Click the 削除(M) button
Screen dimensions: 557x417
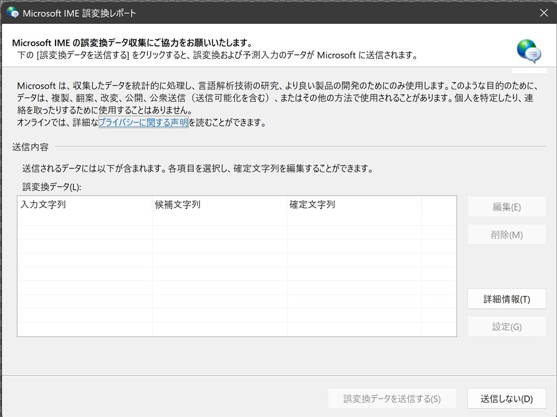point(506,235)
